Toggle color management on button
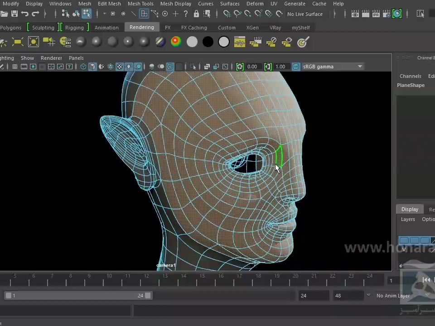The width and height of the screenshot is (435, 326). pyautogui.click(x=296, y=67)
